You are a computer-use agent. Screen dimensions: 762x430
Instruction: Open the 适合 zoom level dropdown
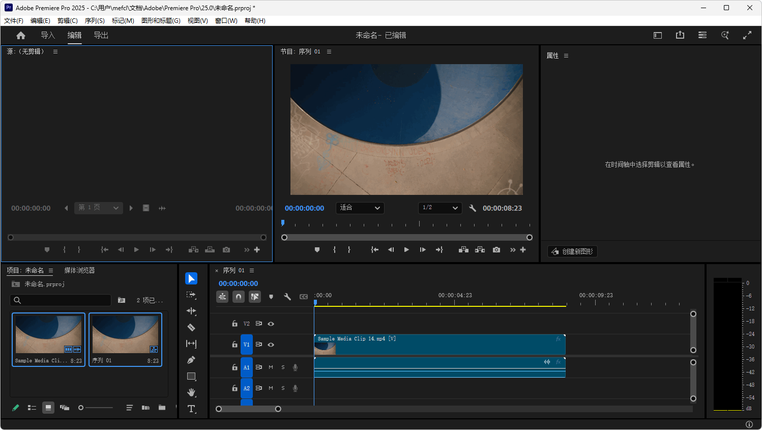[360, 208]
